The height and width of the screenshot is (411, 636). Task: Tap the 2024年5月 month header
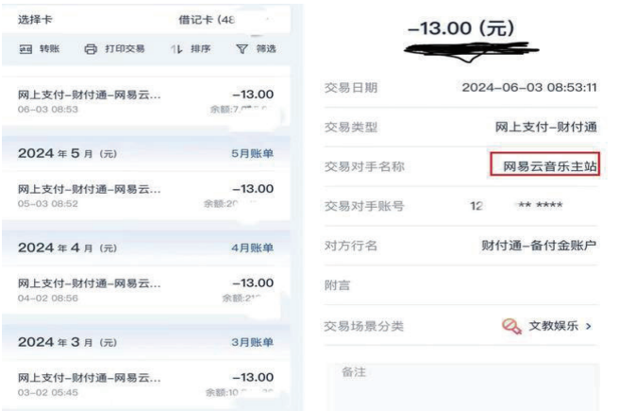pos(67,153)
